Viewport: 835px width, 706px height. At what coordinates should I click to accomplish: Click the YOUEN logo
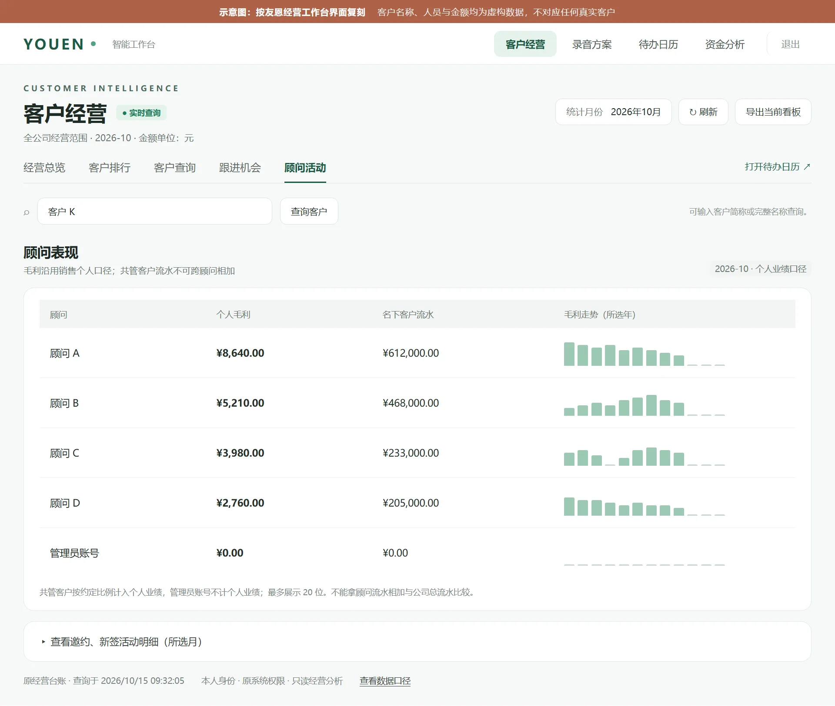[x=59, y=44]
